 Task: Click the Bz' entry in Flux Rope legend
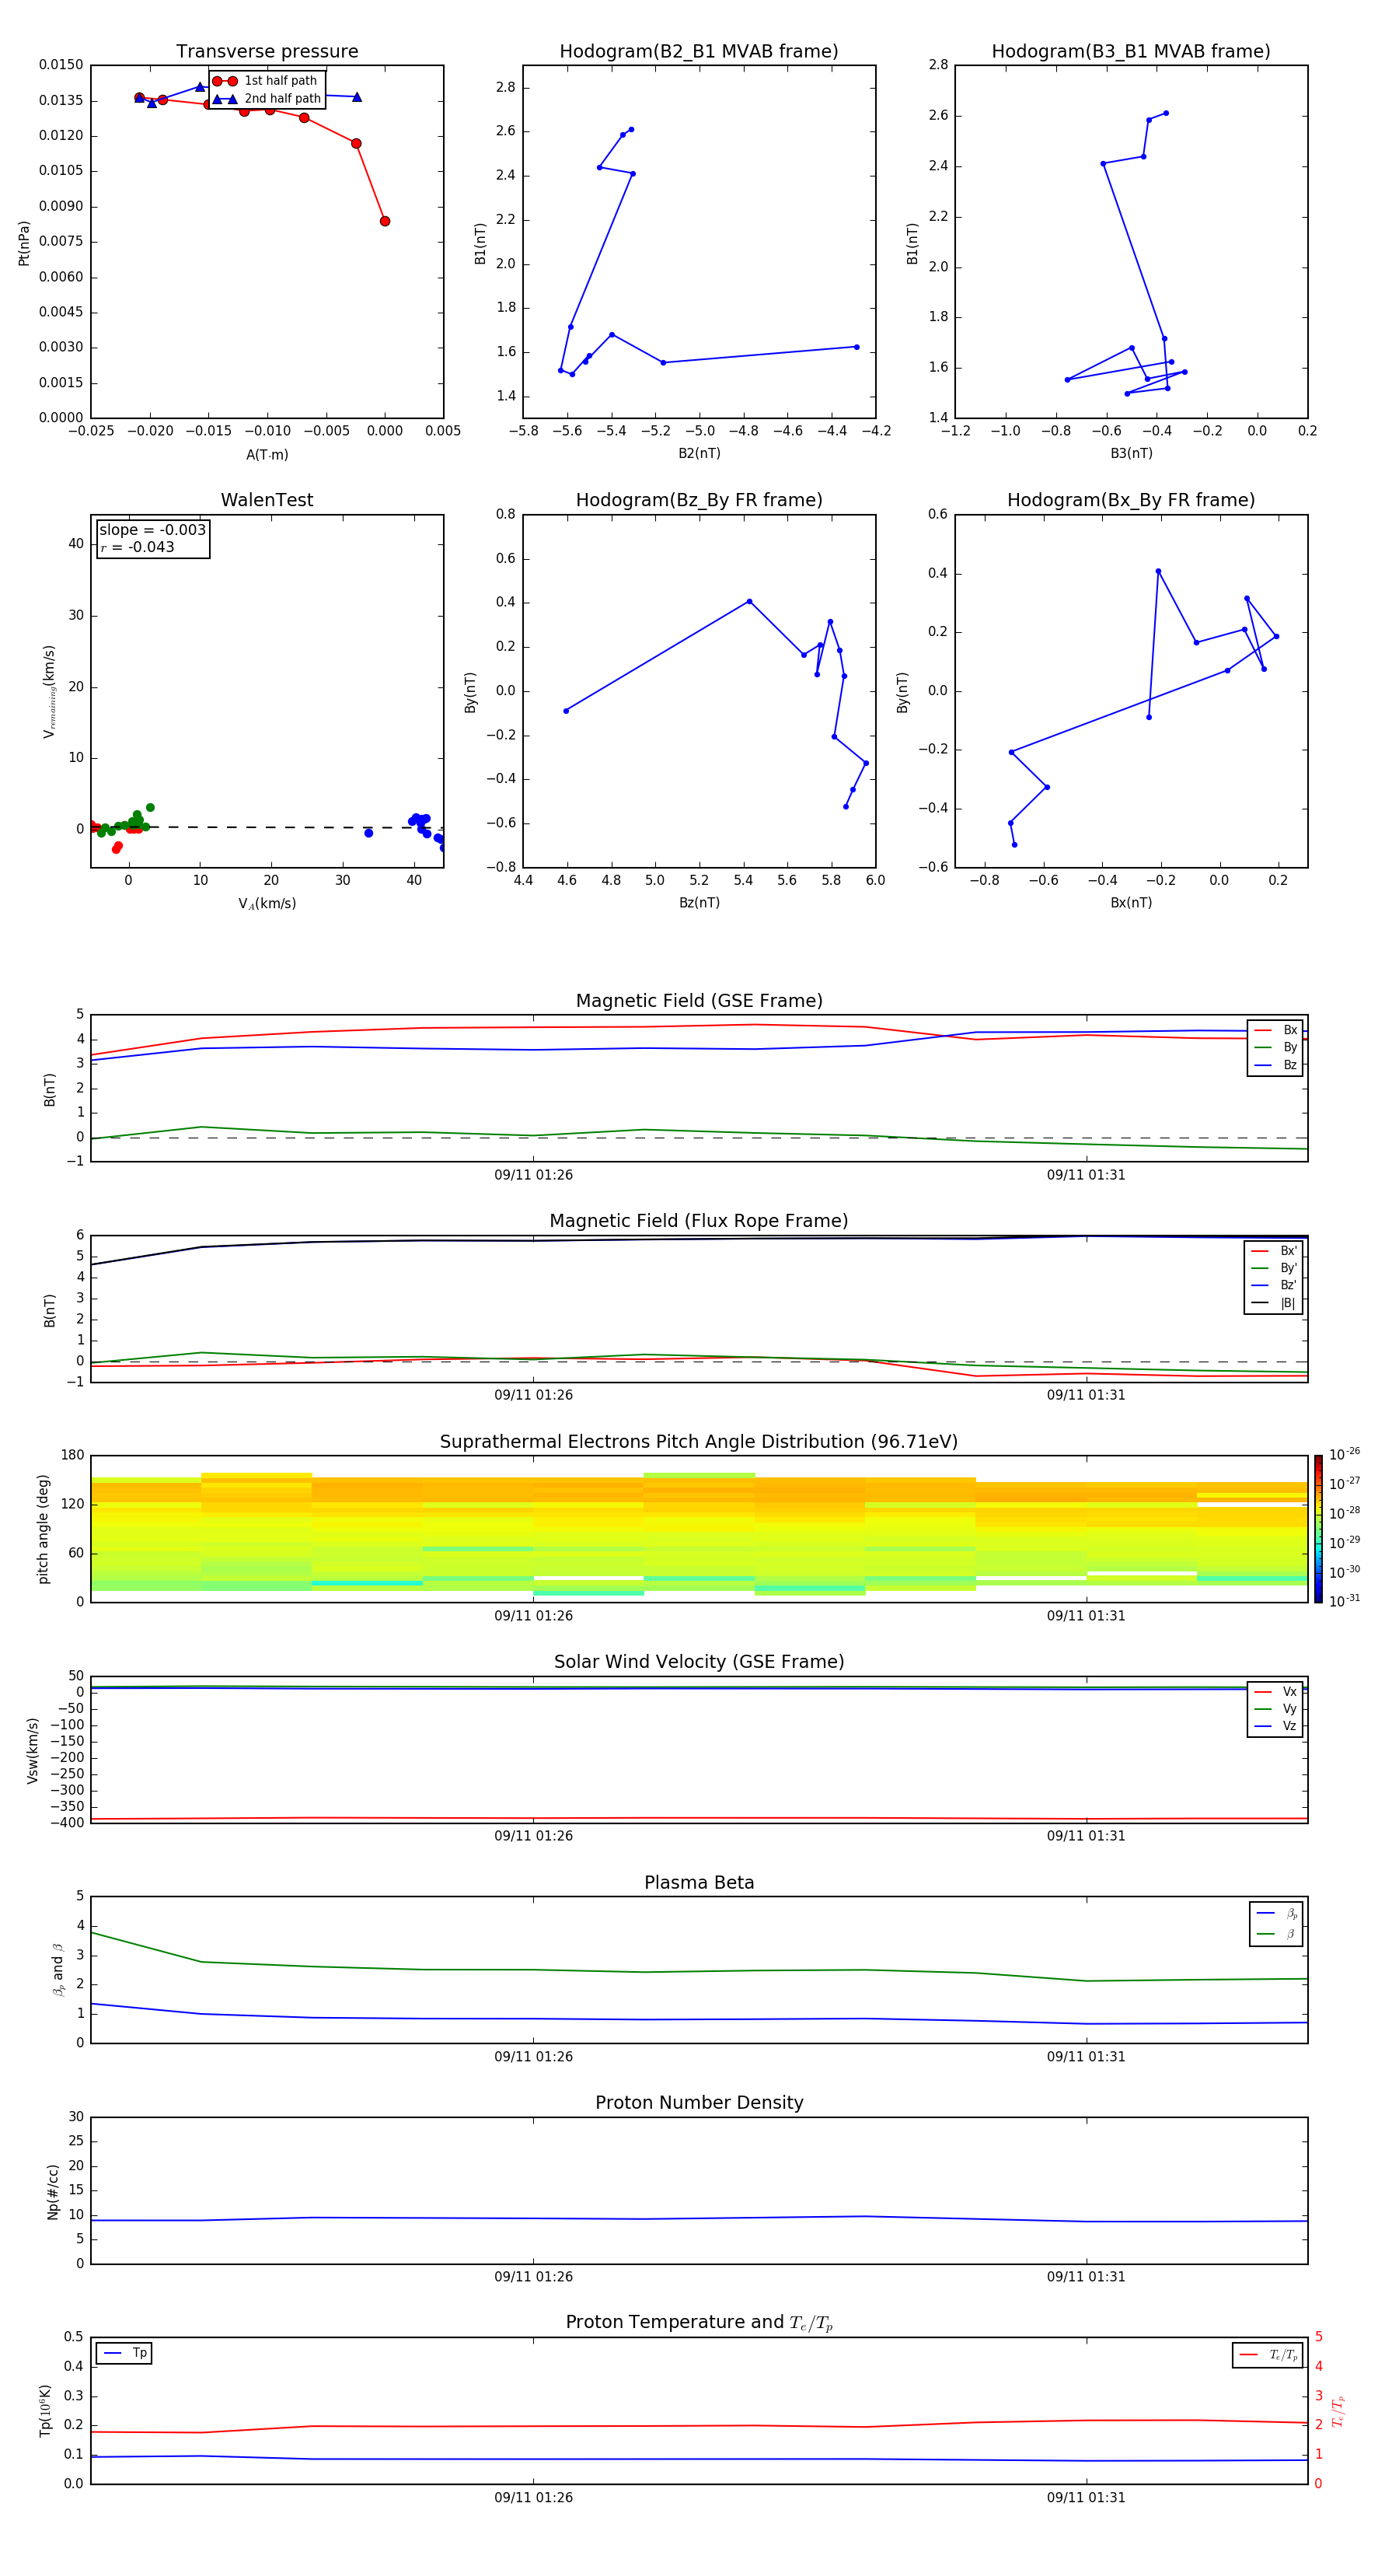pyautogui.click(x=1274, y=1285)
